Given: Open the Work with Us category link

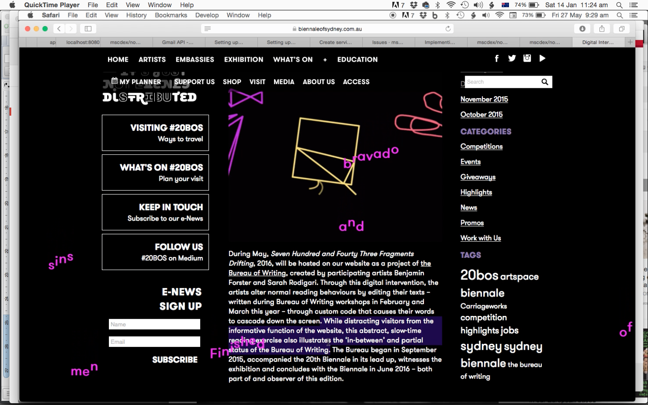Looking at the screenshot, I should coord(481,238).
